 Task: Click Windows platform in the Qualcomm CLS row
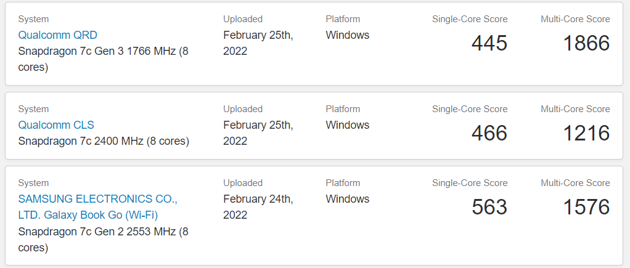coord(347,125)
